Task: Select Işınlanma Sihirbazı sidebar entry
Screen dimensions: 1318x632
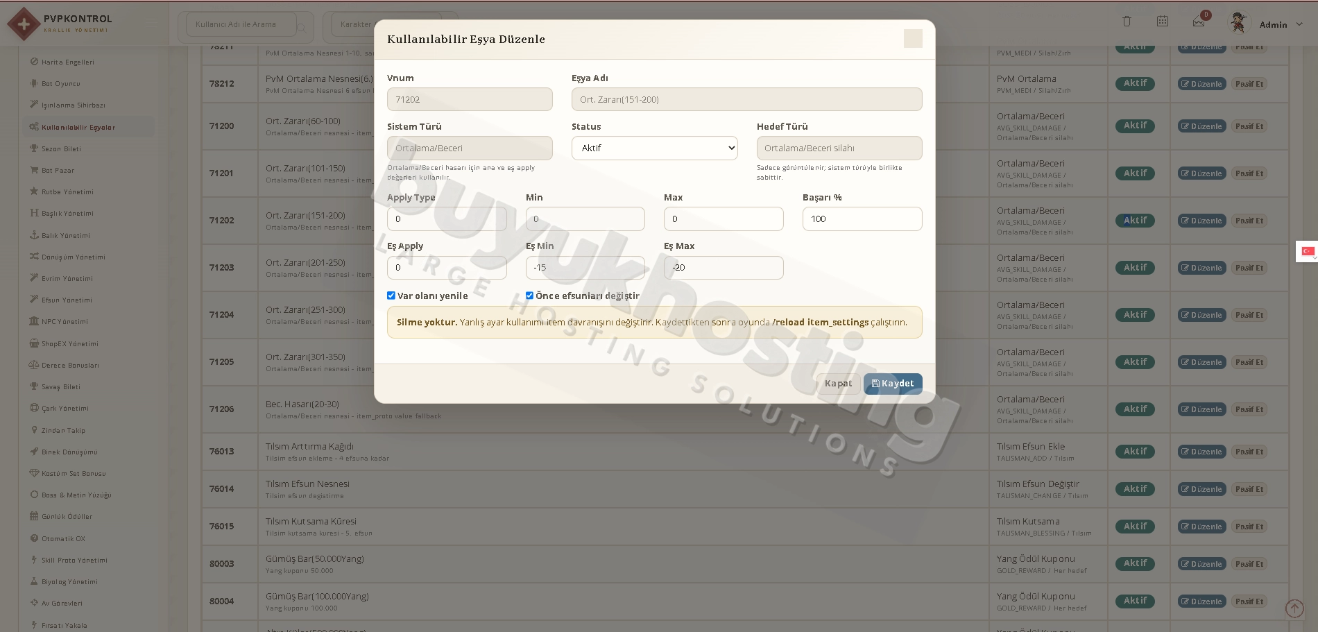Action: click(x=73, y=105)
